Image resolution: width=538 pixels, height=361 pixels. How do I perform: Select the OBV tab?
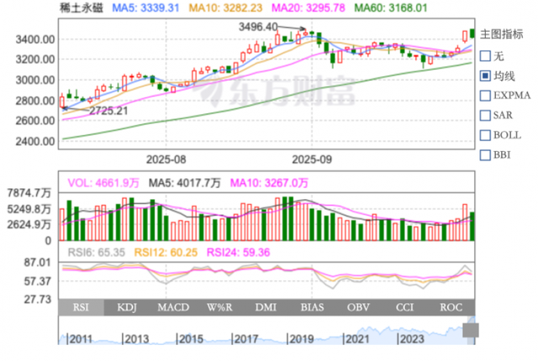click(359, 307)
